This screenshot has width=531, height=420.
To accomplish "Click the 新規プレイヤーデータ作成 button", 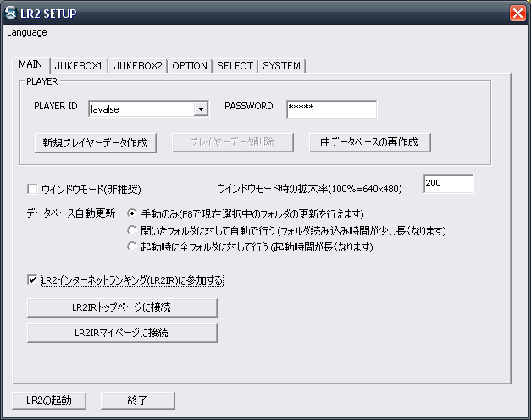I will pyautogui.click(x=95, y=142).
